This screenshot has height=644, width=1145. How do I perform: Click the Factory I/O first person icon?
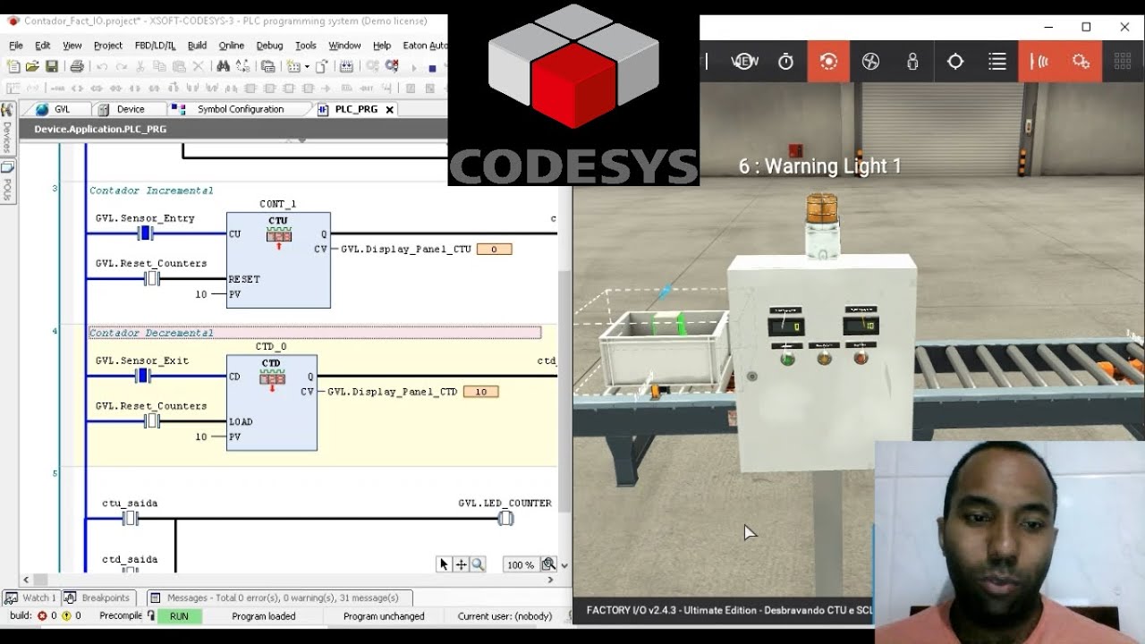(912, 61)
